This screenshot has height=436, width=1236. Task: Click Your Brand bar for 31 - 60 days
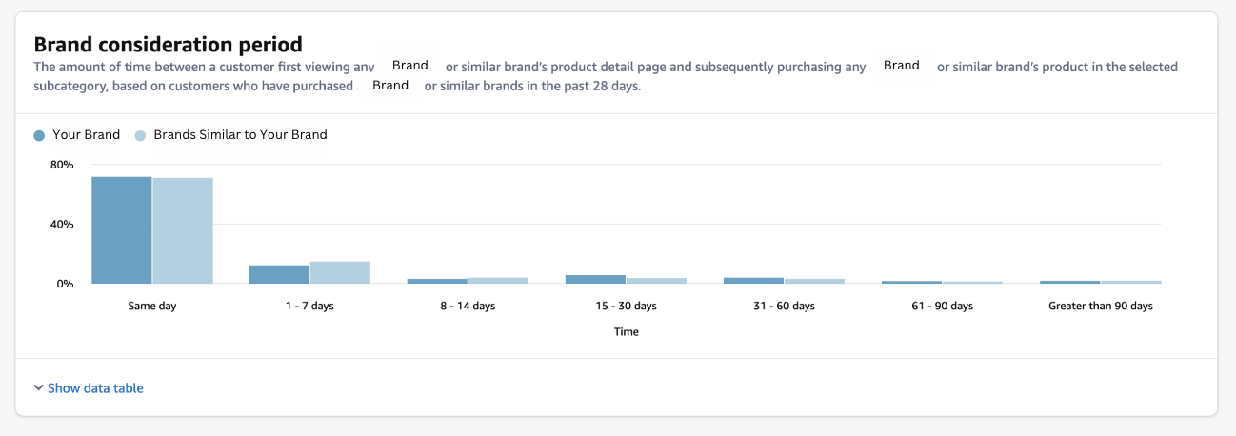753,281
